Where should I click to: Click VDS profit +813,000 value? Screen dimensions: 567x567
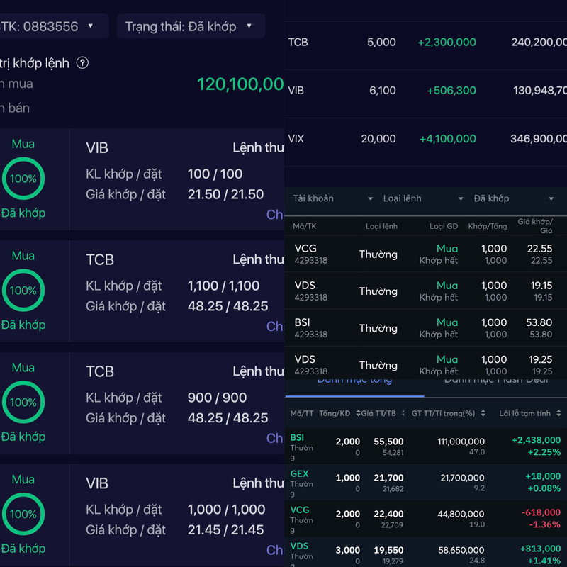pyautogui.click(x=540, y=549)
